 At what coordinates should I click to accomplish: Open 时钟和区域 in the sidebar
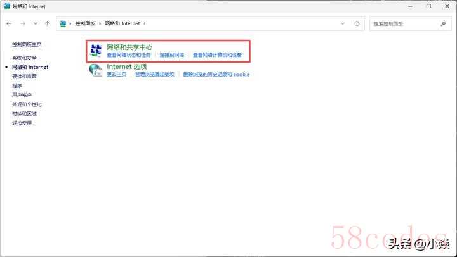tap(24, 114)
